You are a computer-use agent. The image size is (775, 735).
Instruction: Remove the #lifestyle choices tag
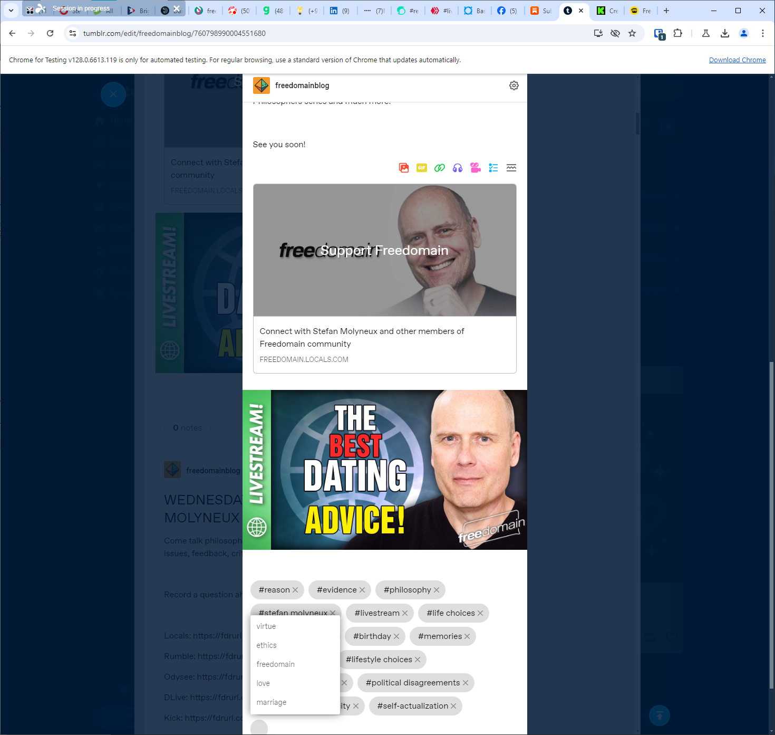click(x=418, y=660)
